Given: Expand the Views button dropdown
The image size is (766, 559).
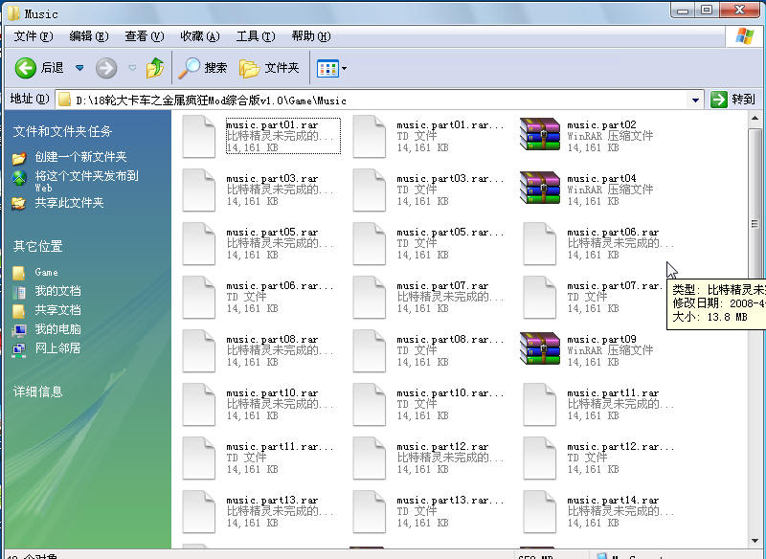Looking at the screenshot, I should click(345, 68).
